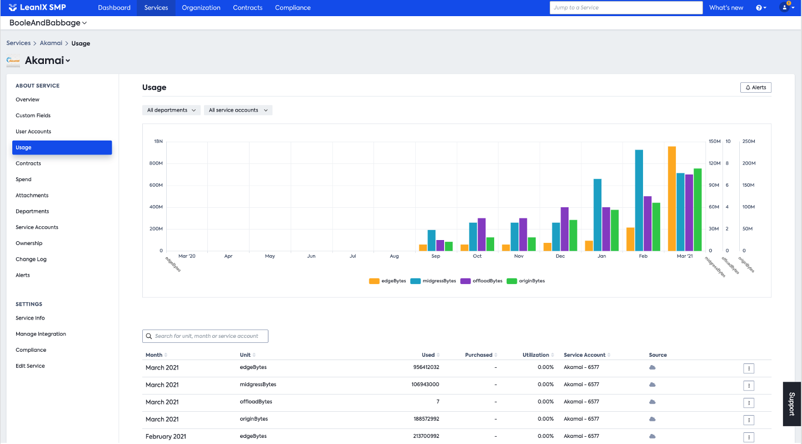Image resolution: width=802 pixels, height=444 pixels.
Task: Open sidebar Compliance settings
Action: tap(31, 350)
